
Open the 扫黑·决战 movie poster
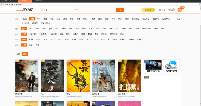coord(129,76)
